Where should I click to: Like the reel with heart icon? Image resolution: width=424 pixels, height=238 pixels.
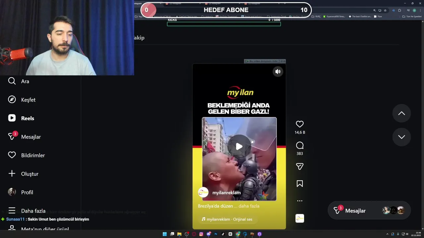click(x=300, y=124)
